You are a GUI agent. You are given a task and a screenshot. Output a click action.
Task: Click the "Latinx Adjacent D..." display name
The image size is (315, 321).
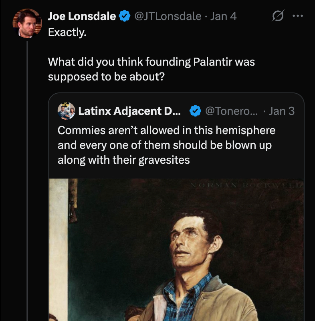(x=129, y=111)
